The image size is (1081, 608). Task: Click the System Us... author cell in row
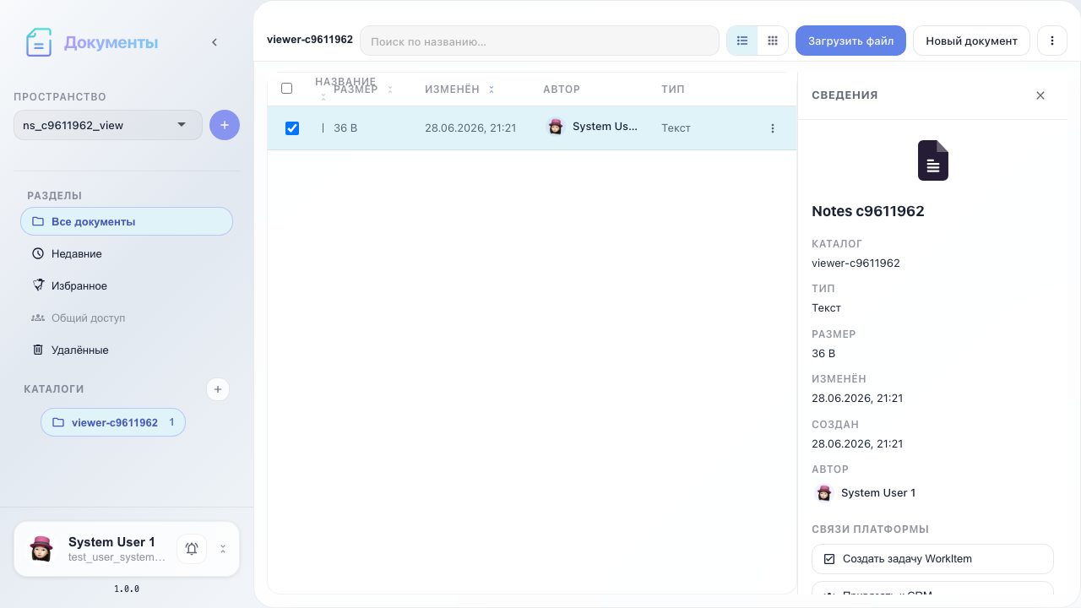pyautogui.click(x=593, y=127)
